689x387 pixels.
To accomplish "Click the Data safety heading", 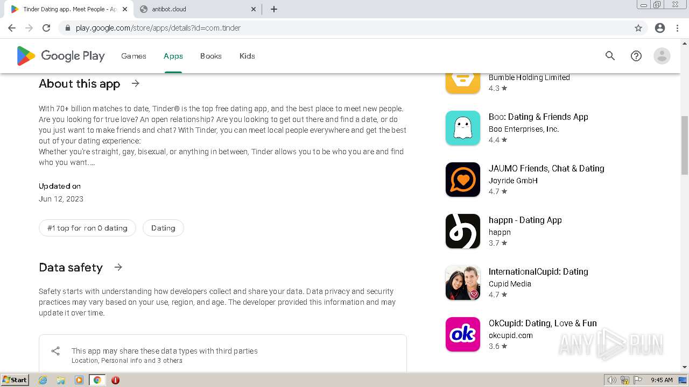I will pos(71,268).
